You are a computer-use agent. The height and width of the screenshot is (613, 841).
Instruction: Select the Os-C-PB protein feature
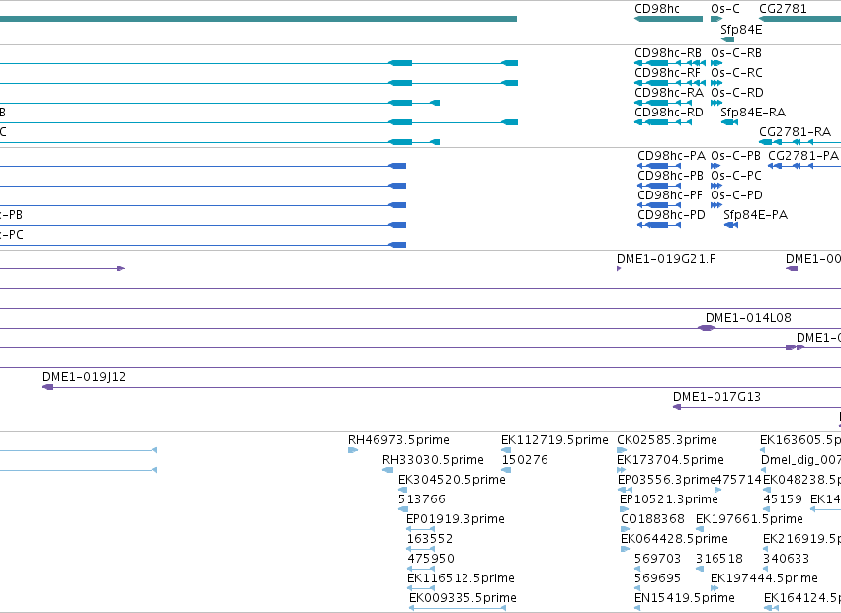[715, 166]
